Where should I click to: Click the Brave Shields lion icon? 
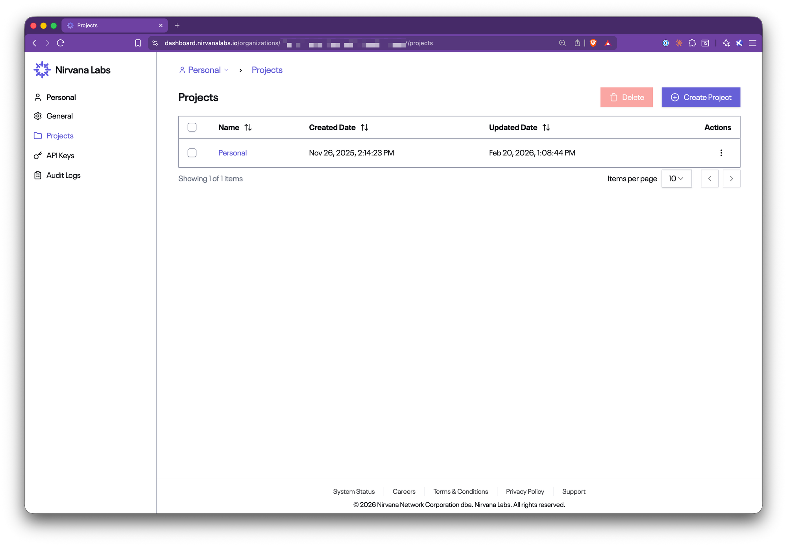(x=593, y=43)
